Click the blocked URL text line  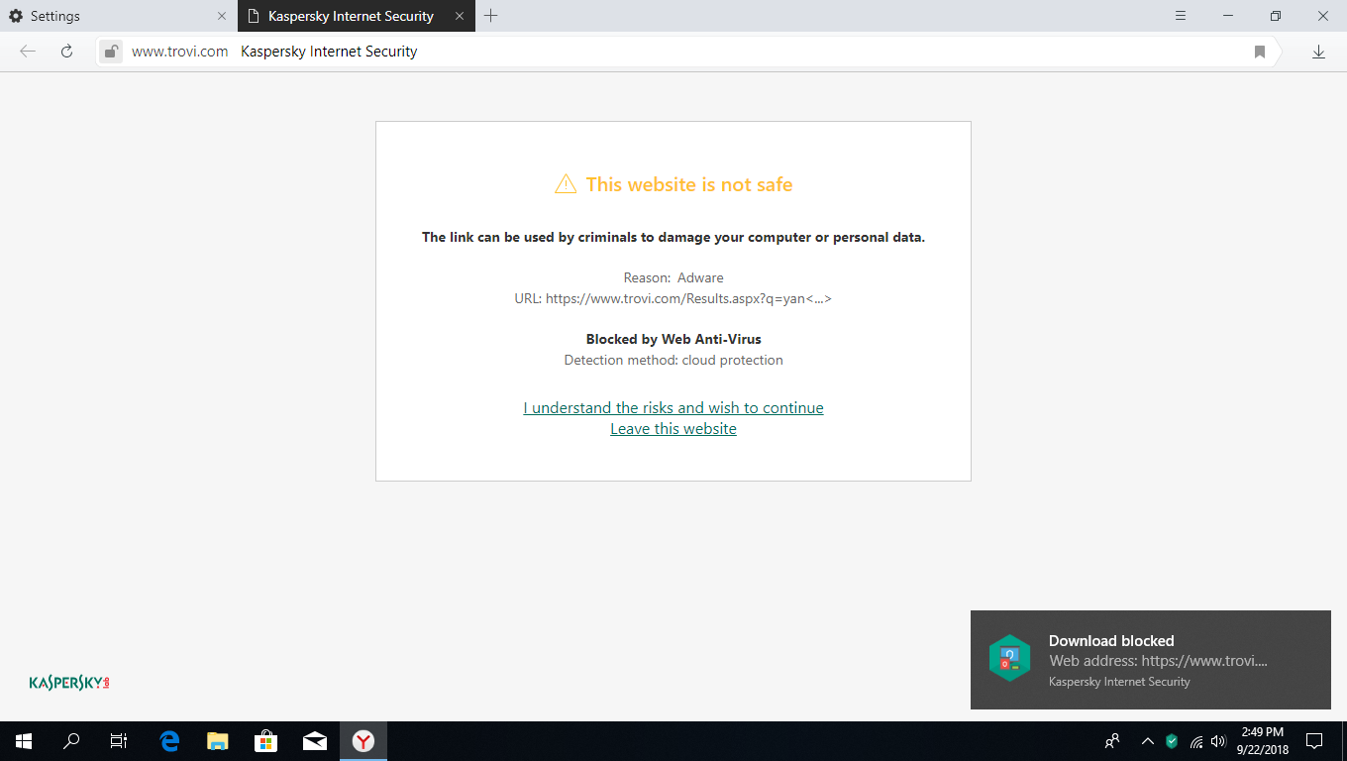click(x=673, y=298)
